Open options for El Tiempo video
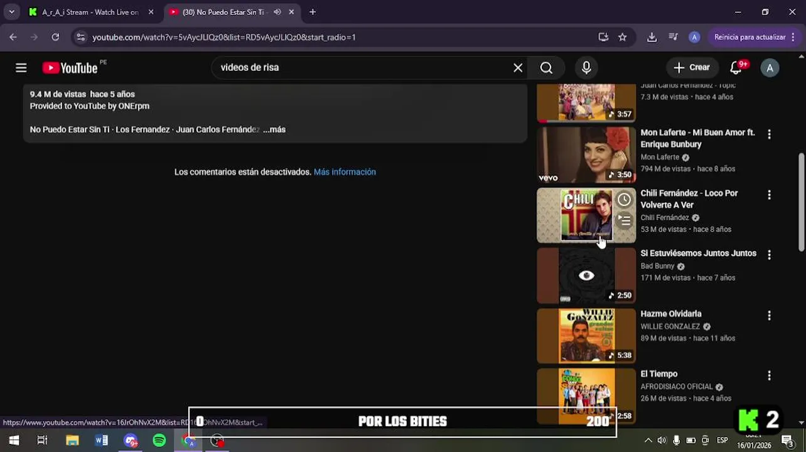This screenshot has width=806, height=452. click(x=769, y=375)
